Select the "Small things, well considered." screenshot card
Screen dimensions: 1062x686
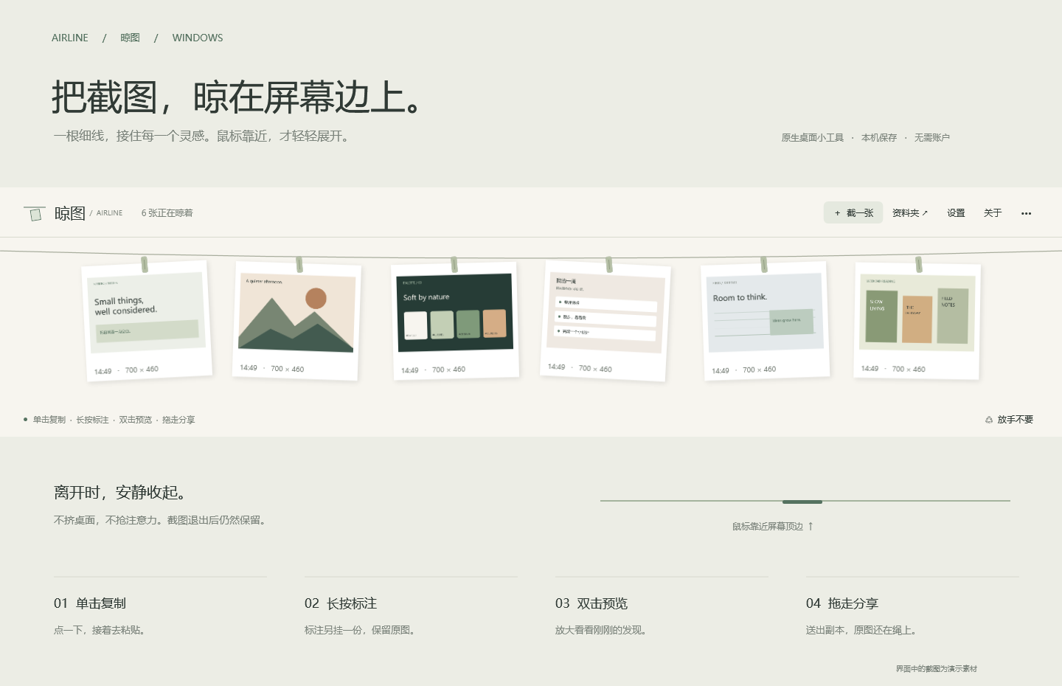[147, 320]
